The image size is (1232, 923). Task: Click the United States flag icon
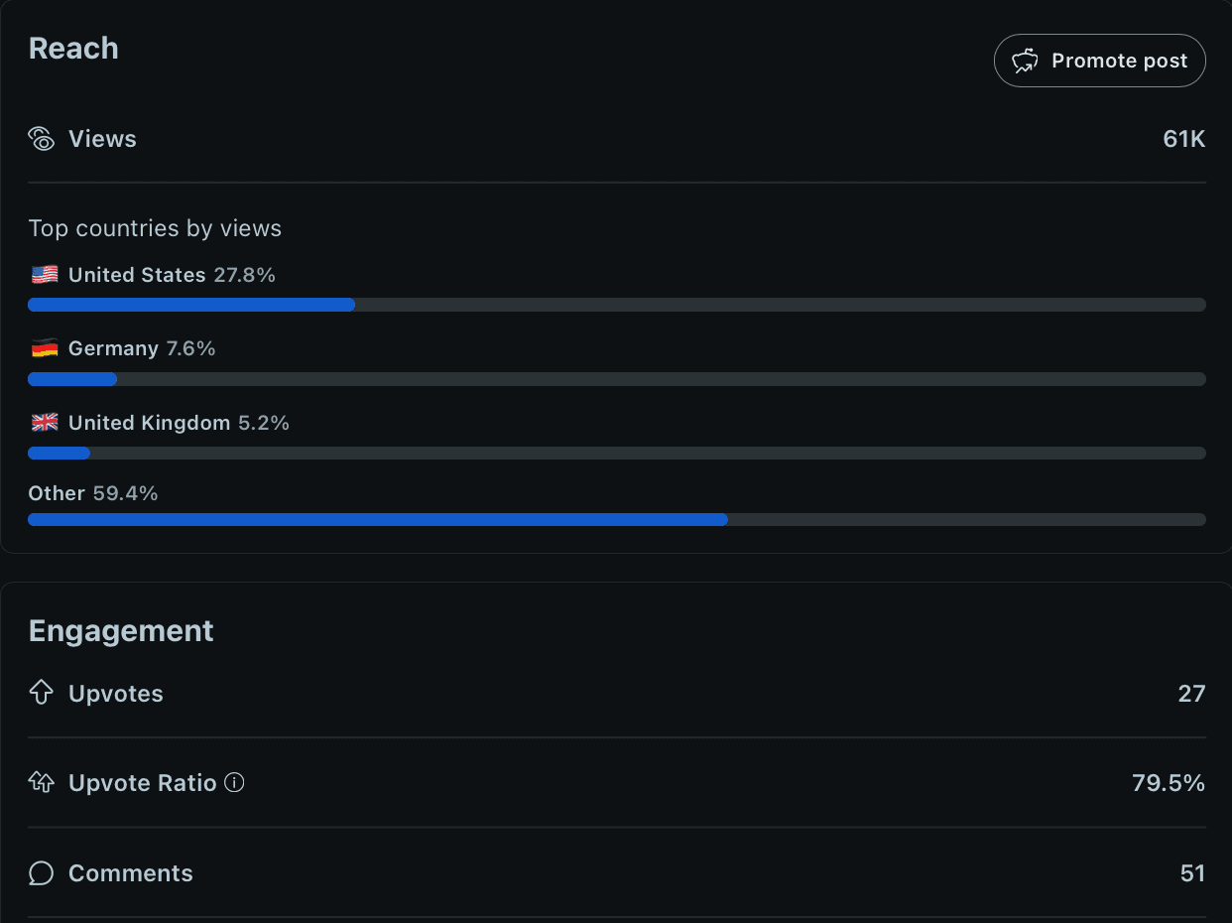pos(45,275)
